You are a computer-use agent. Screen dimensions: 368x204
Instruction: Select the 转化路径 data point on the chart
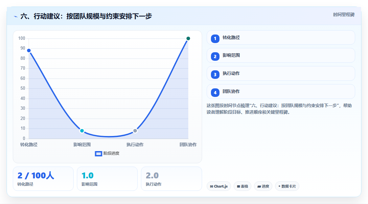coord(29,51)
